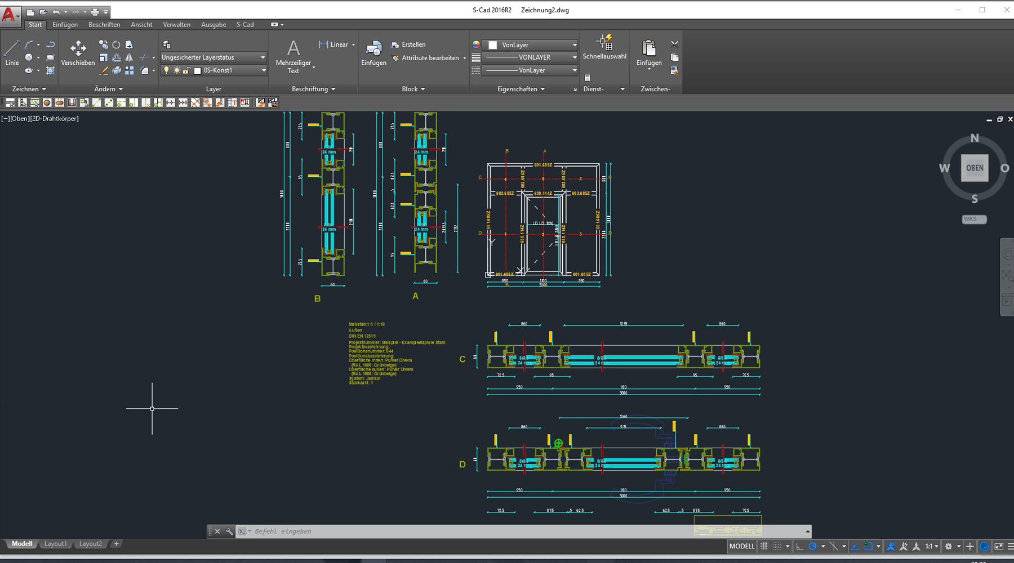Select the polyline tool
Screen dimensions: 1014x563
(50, 44)
